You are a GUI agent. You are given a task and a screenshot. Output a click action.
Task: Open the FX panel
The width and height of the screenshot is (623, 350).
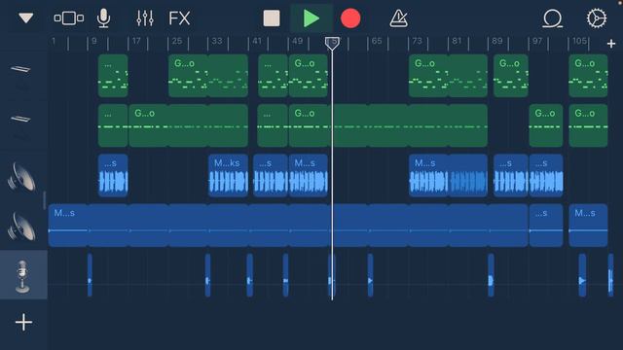[x=179, y=18]
